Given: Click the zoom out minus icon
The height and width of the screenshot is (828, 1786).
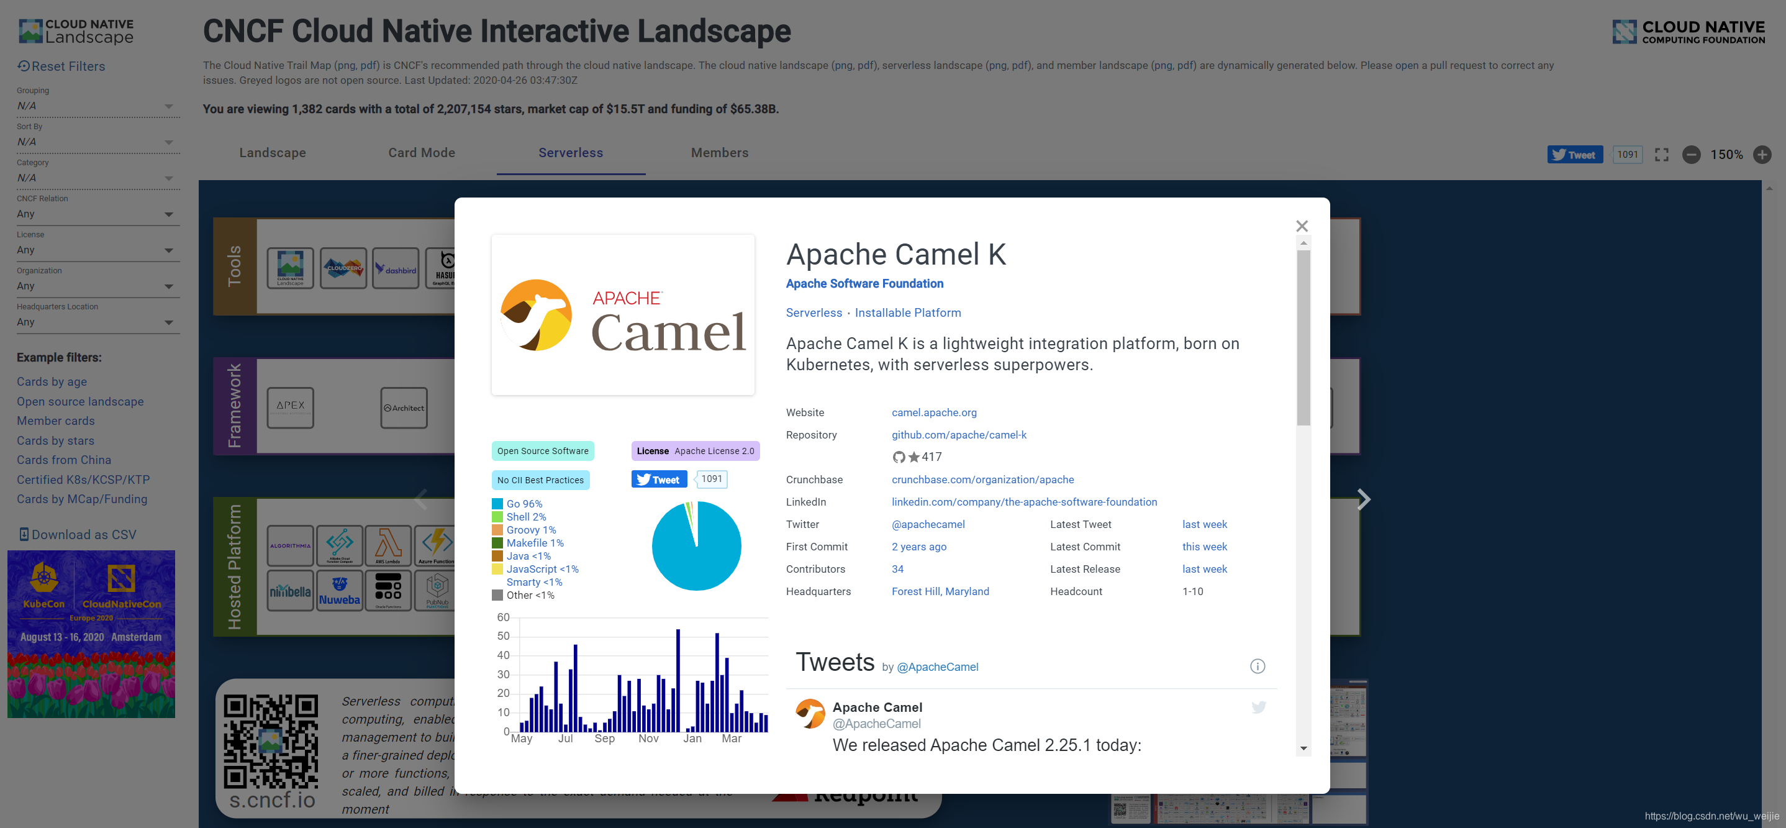Looking at the screenshot, I should pos(1691,155).
